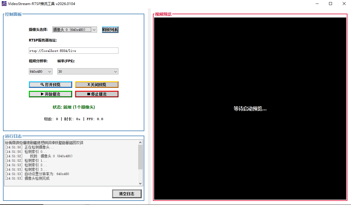The image size is (351, 205).
Task: Click the 刷新列表 refresh list button
Action: (x=110, y=29)
